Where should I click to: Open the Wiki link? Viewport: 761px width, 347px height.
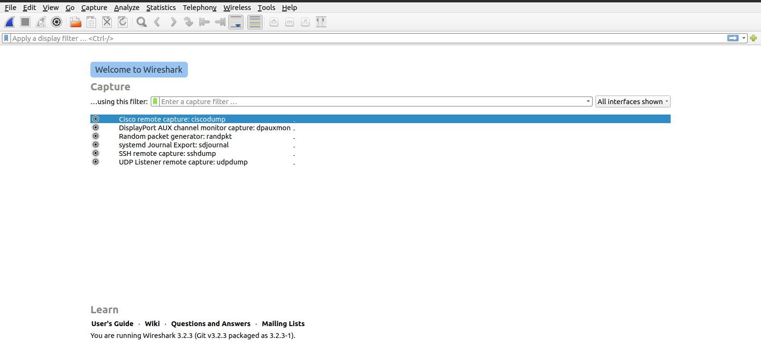pos(152,324)
